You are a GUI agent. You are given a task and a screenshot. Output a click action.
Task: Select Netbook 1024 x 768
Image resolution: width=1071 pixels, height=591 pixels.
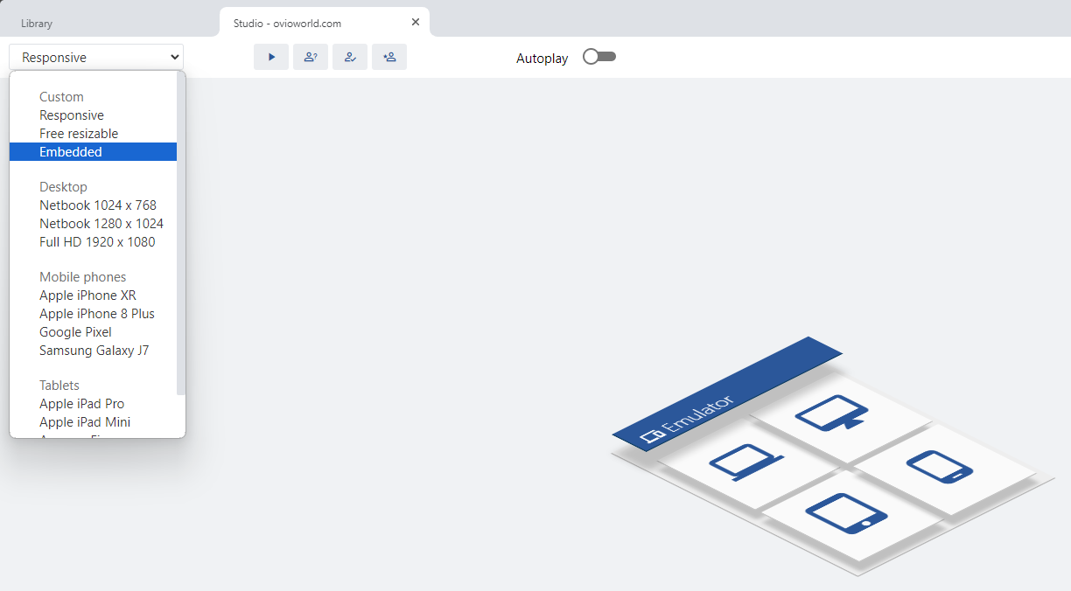(93, 205)
